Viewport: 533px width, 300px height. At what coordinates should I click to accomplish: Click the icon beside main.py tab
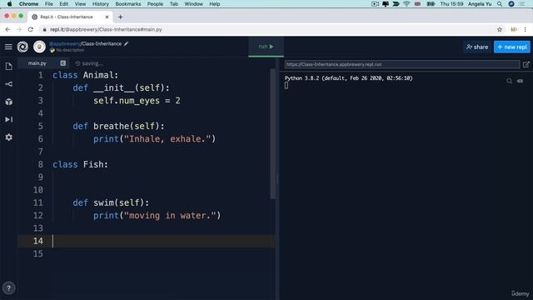point(63,63)
